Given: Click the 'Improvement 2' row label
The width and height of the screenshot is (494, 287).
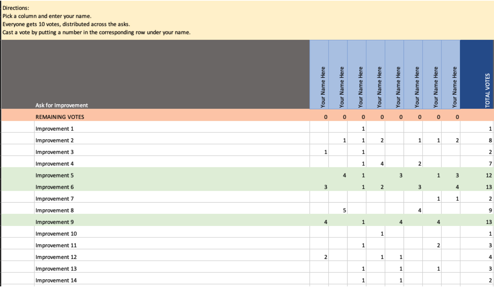Looking at the screenshot, I should (x=55, y=140).
